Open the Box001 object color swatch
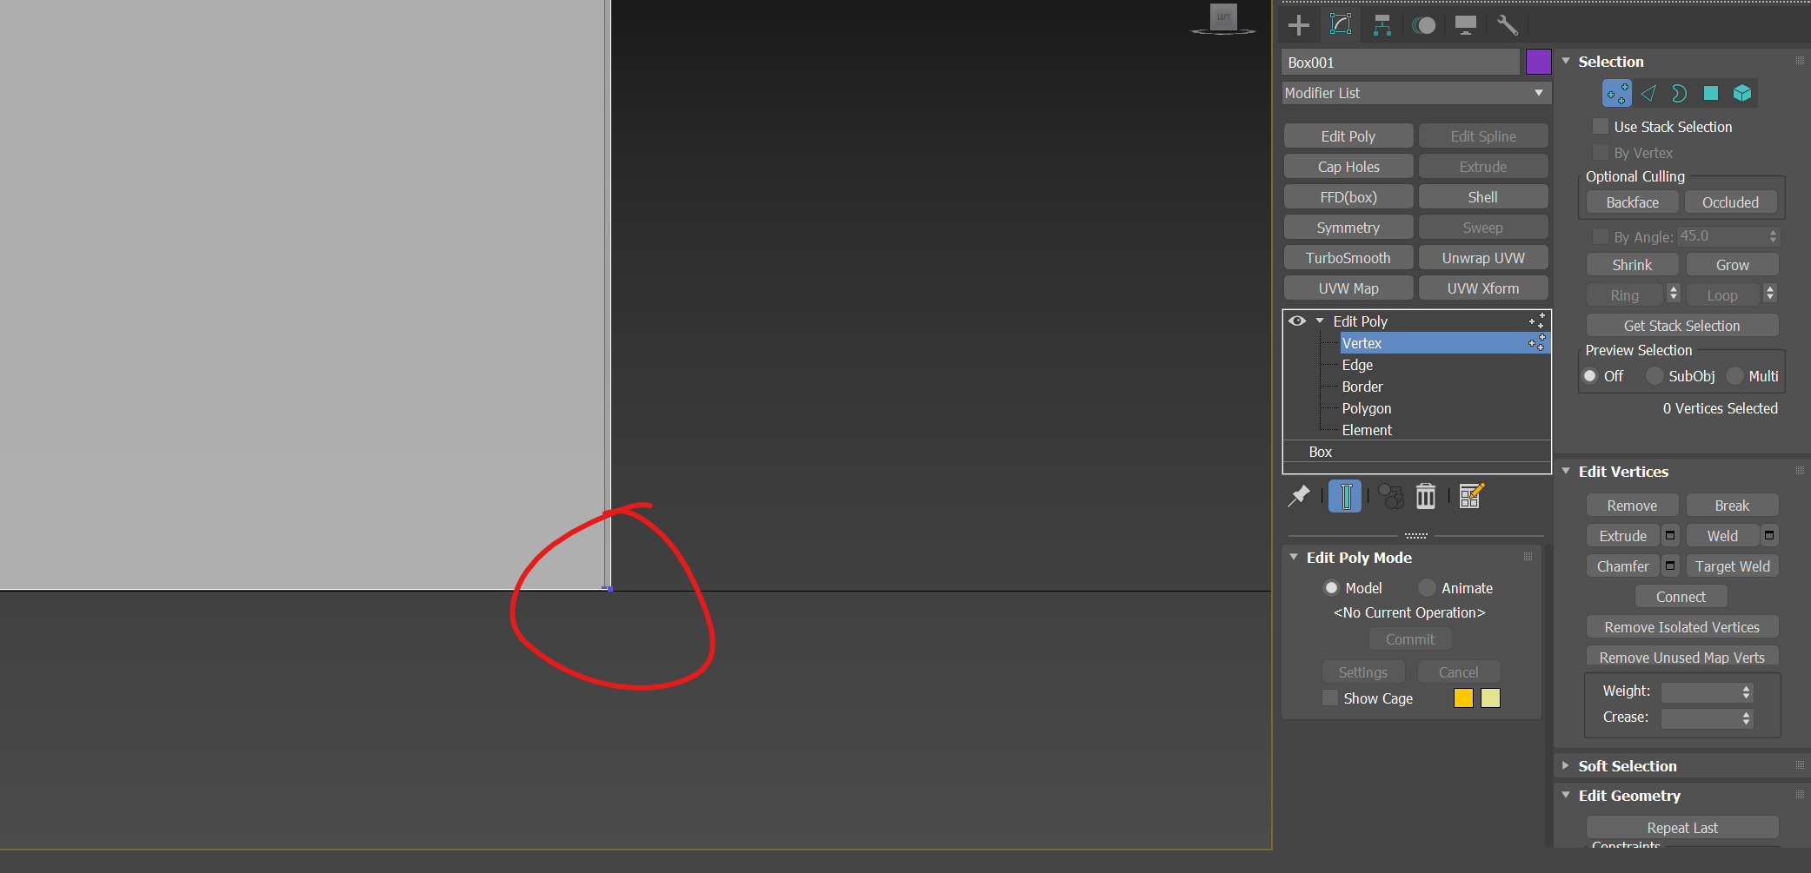 click(x=1539, y=62)
